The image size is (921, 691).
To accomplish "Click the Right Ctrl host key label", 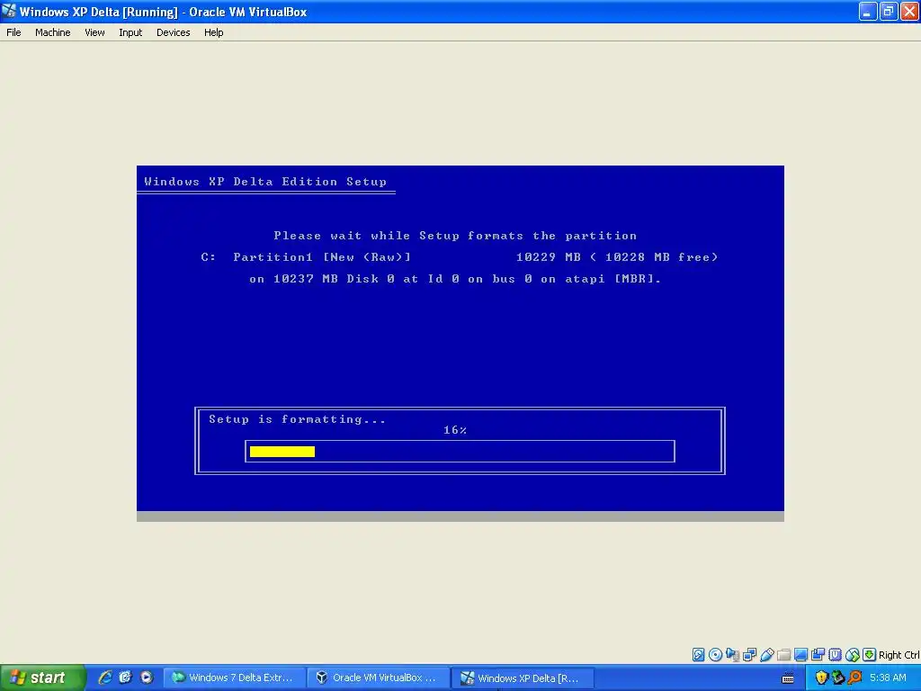I will pyautogui.click(x=899, y=655).
